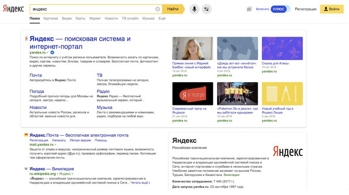
Task: Open search filter settings icon
Action: [x=207, y=9]
